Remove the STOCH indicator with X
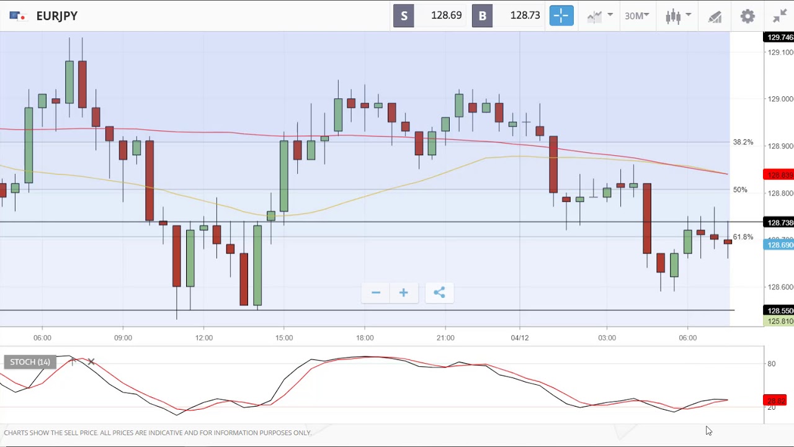The image size is (794, 447). [91, 361]
